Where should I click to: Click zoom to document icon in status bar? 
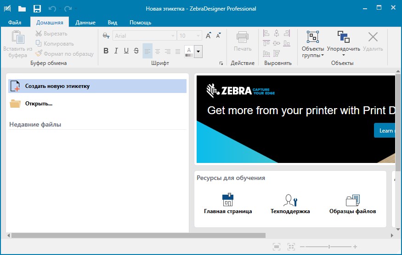point(277,247)
